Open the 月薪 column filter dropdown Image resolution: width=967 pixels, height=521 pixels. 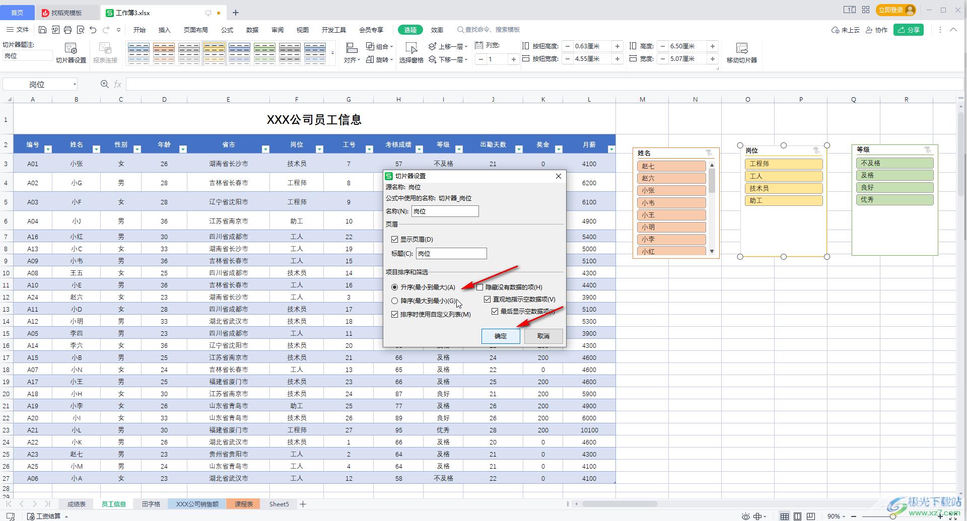pos(611,149)
